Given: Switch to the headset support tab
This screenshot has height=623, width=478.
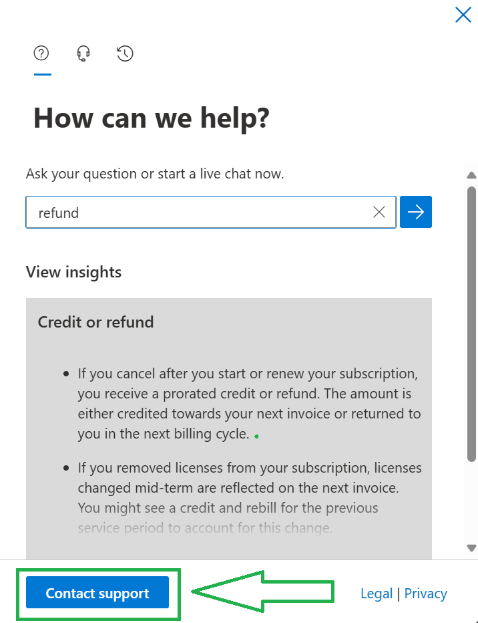Looking at the screenshot, I should (x=83, y=53).
